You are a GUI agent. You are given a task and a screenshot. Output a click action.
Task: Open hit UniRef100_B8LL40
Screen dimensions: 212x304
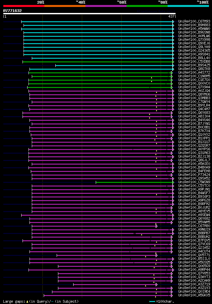[x=194, y=58]
